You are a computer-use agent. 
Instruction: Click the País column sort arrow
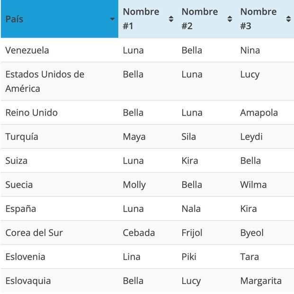click(x=112, y=19)
